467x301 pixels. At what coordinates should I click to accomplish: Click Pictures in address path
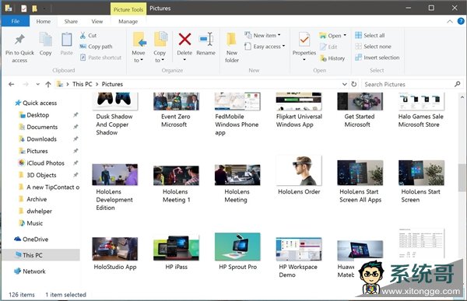[x=112, y=84]
